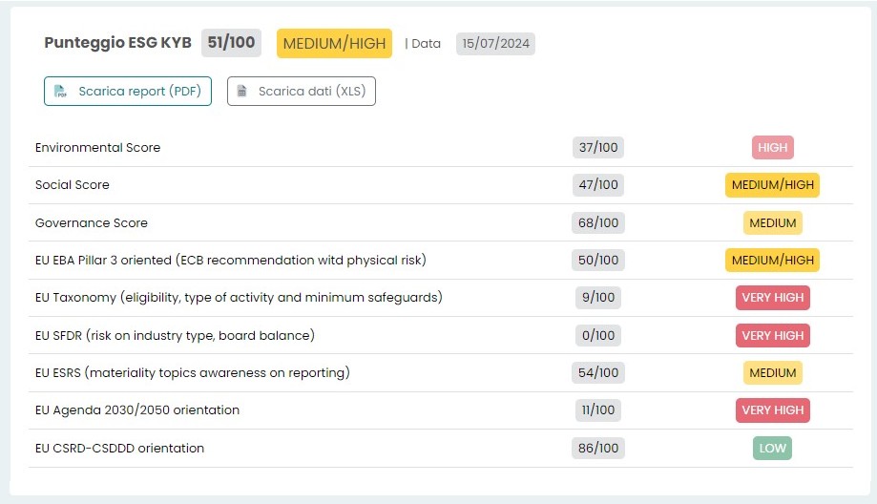Click the 86/100 EU CSRD-CSDDD score
The width and height of the screenshot is (877, 504).
598,448
